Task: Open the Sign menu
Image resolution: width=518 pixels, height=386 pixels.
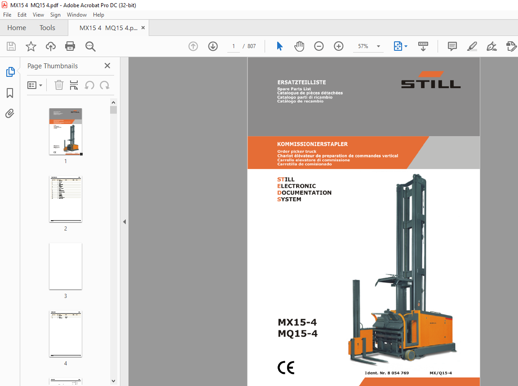Action: coord(55,15)
